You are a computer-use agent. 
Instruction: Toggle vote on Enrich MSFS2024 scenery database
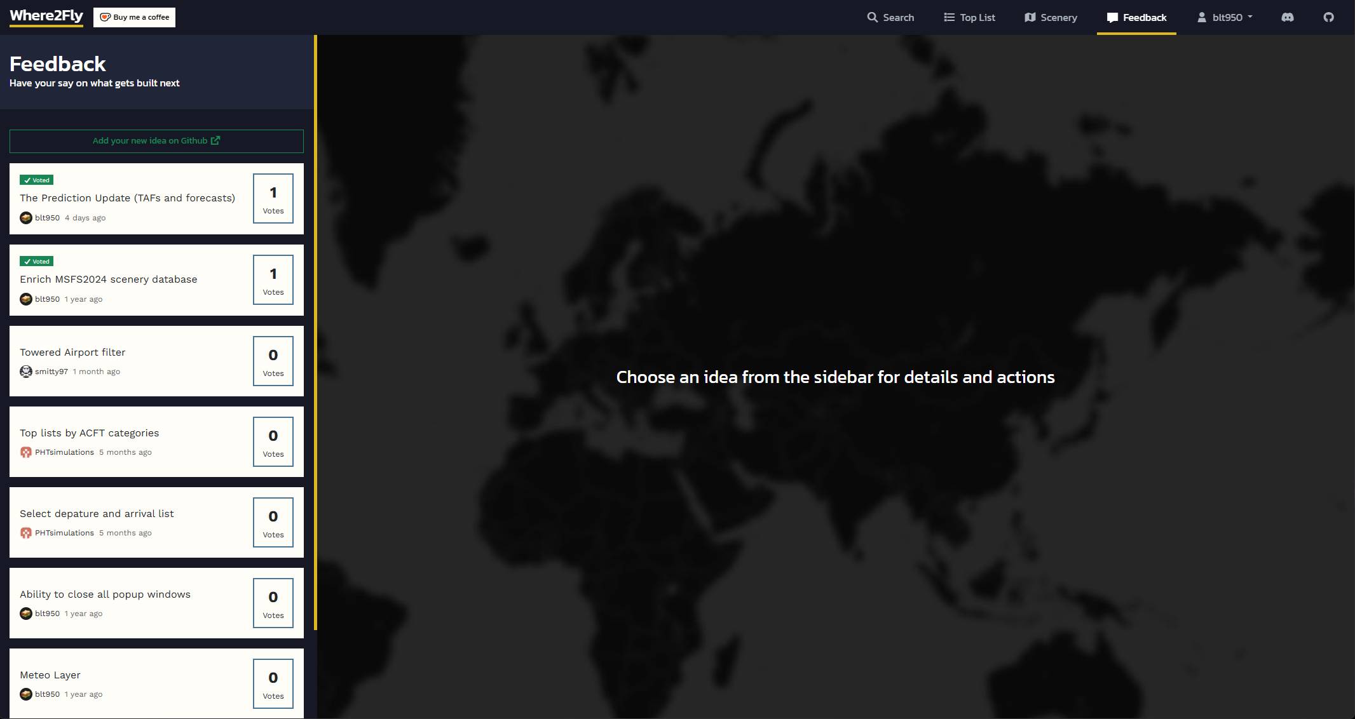[x=273, y=279]
